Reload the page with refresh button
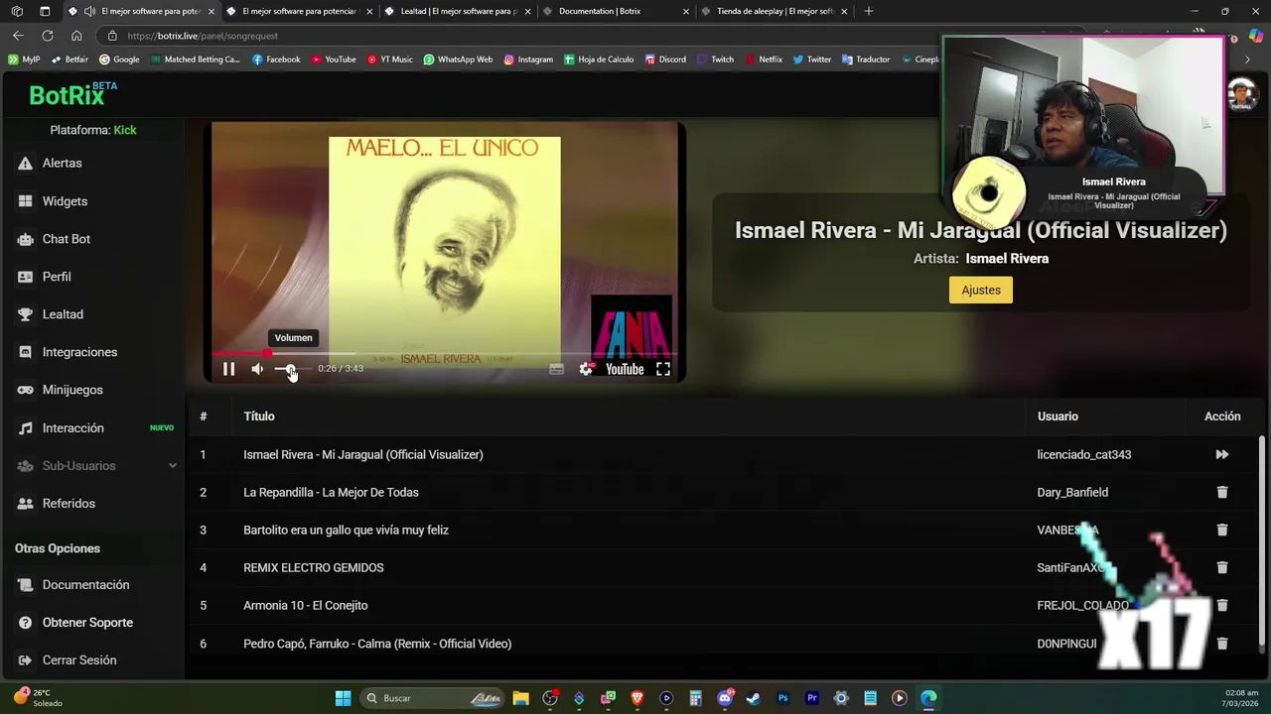 coord(47,36)
